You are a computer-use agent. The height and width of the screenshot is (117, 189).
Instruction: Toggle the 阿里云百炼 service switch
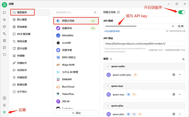(x=182, y=12)
